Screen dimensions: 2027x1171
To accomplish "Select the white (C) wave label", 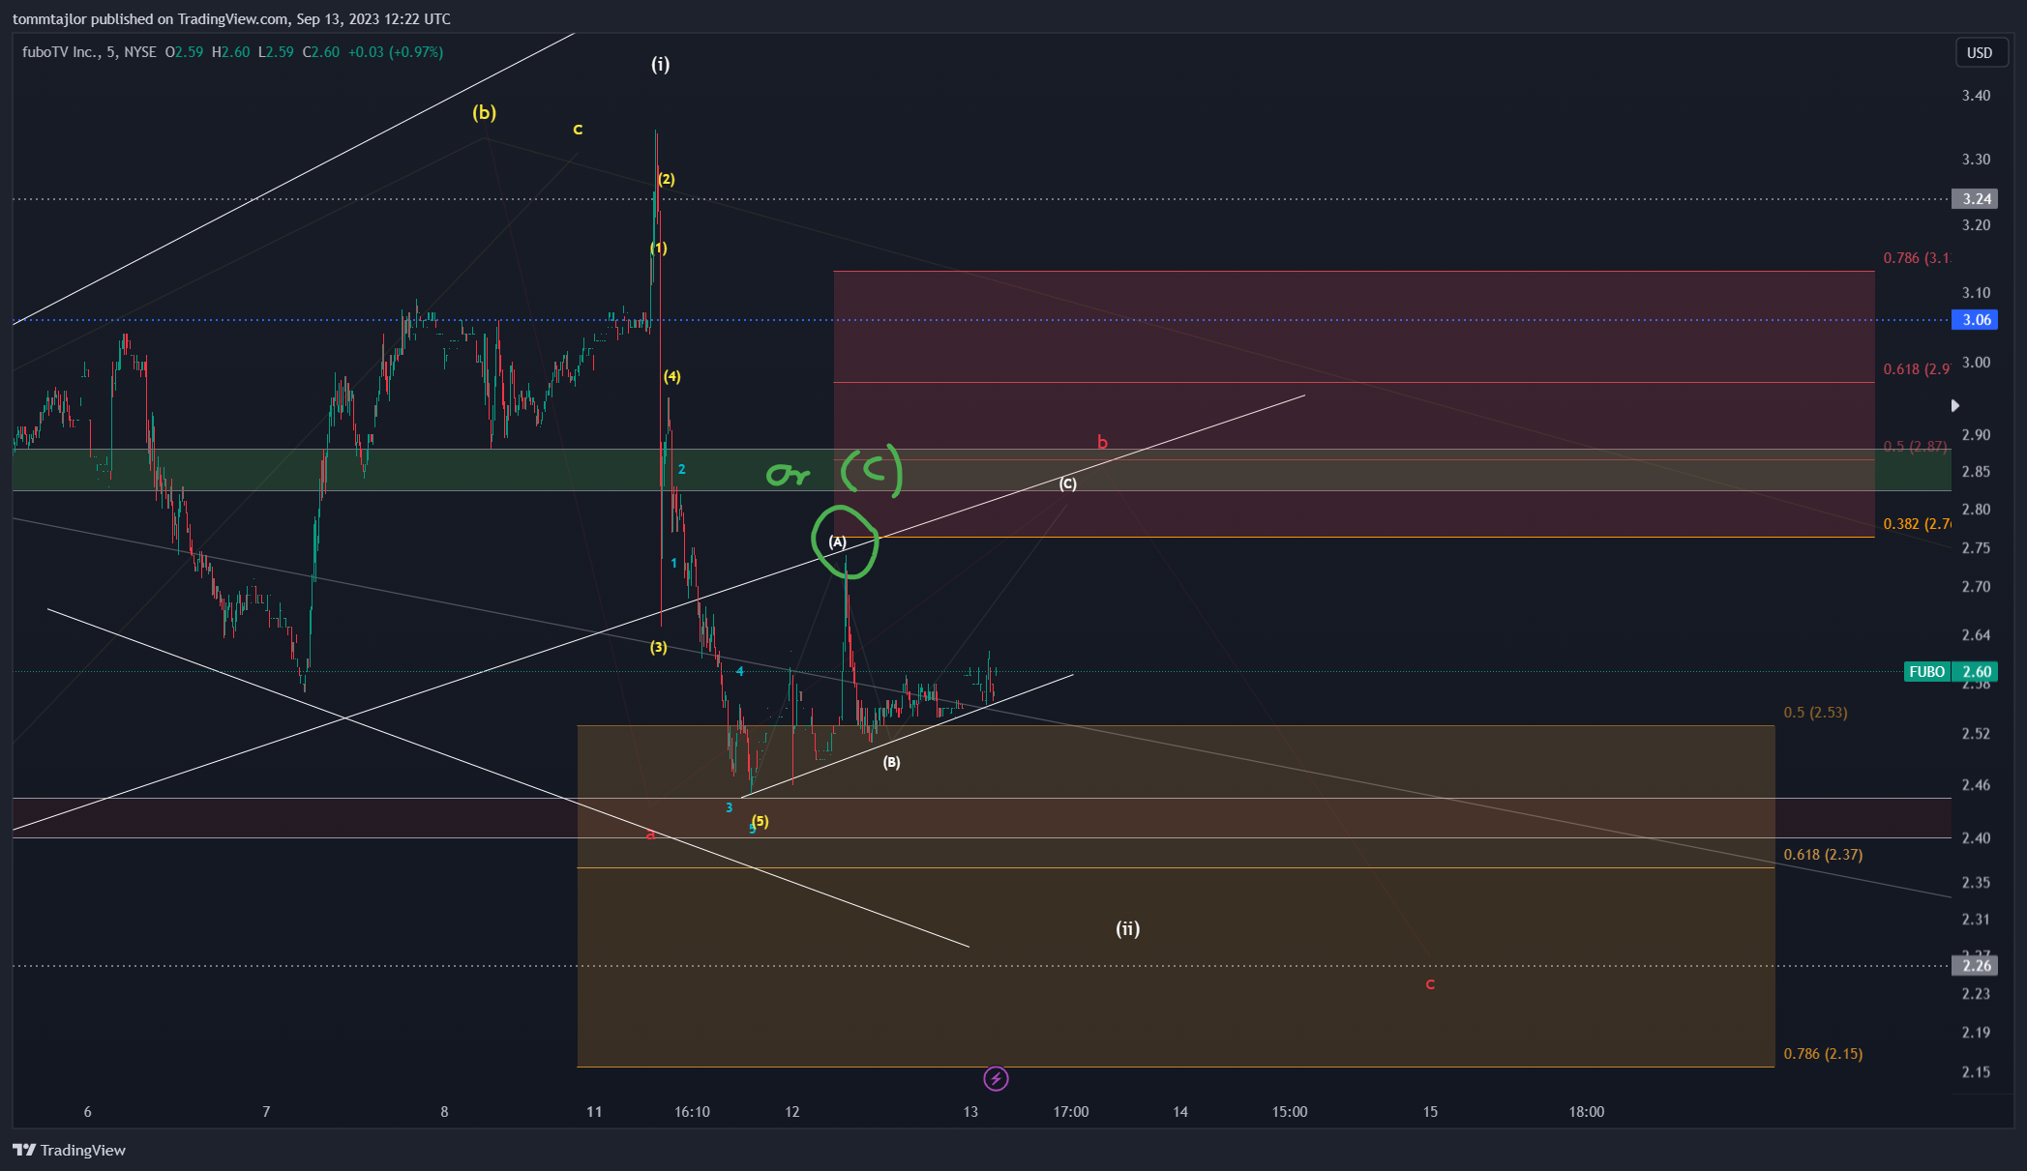I will 1067,483.
